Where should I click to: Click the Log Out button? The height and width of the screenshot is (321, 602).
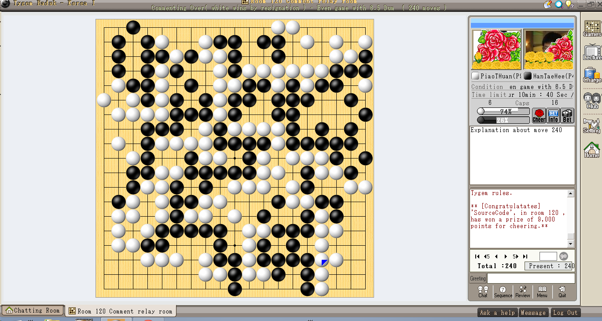(565, 313)
